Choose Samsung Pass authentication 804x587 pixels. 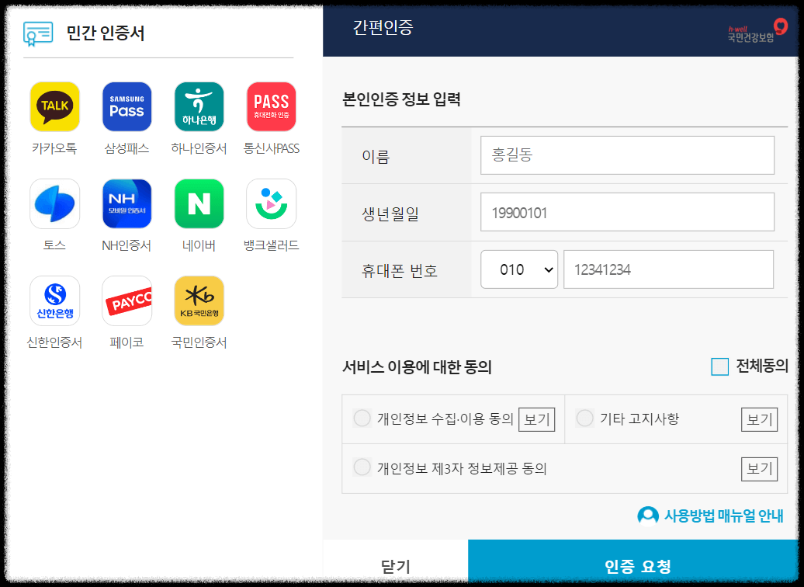click(x=126, y=106)
